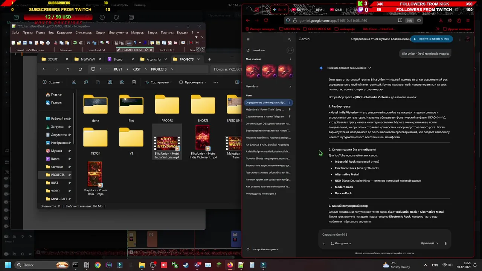Open Gemini sidebar hamburger menu
The height and width of the screenshot is (271, 482).
pyautogui.click(x=248, y=39)
